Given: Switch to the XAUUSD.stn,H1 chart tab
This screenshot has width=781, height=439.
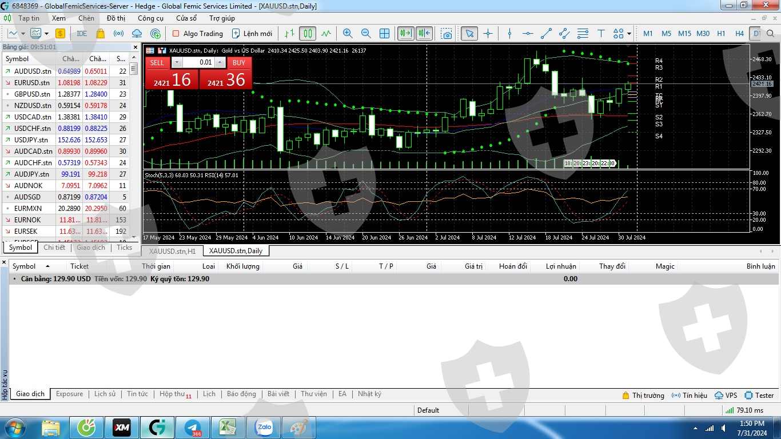Looking at the screenshot, I should tap(172, 251).
